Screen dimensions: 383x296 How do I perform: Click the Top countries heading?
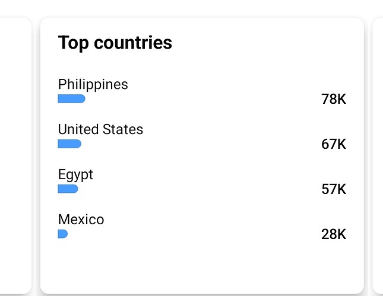coord(115,43)
